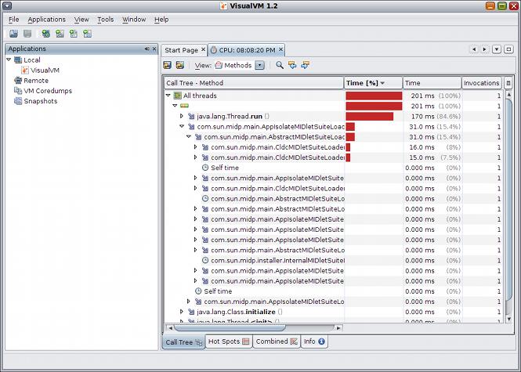The image size is (521, 372).
Task: Open the Tools menu
Action: tap(105, 19)
